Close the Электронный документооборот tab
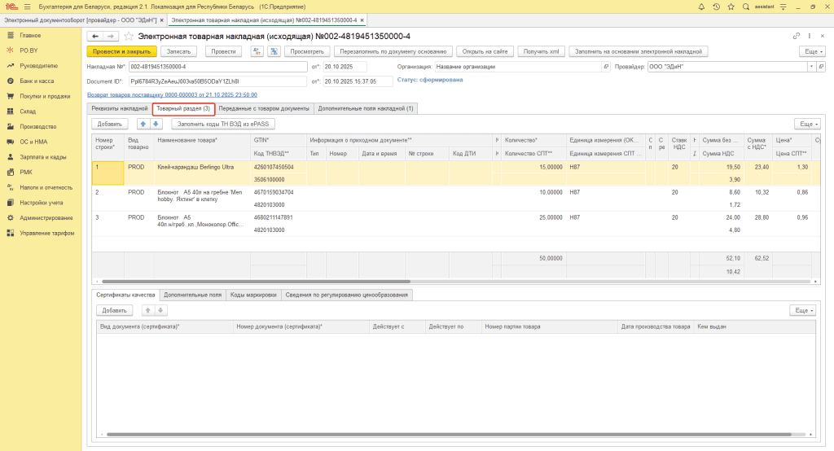This screenshot has height=451, width=834. click(161, 19)
